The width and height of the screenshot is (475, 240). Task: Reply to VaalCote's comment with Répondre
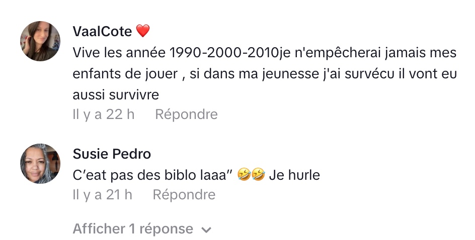coord(186,114)
